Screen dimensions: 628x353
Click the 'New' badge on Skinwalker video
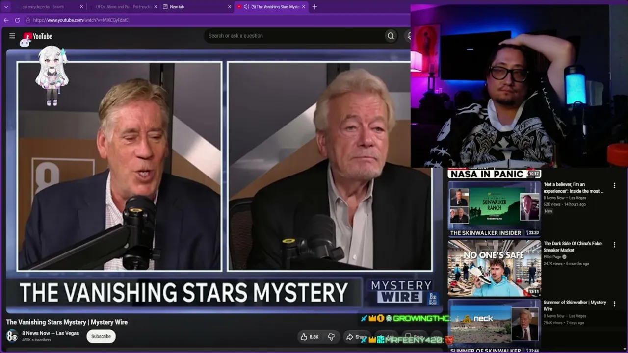(x=549, y=211)
